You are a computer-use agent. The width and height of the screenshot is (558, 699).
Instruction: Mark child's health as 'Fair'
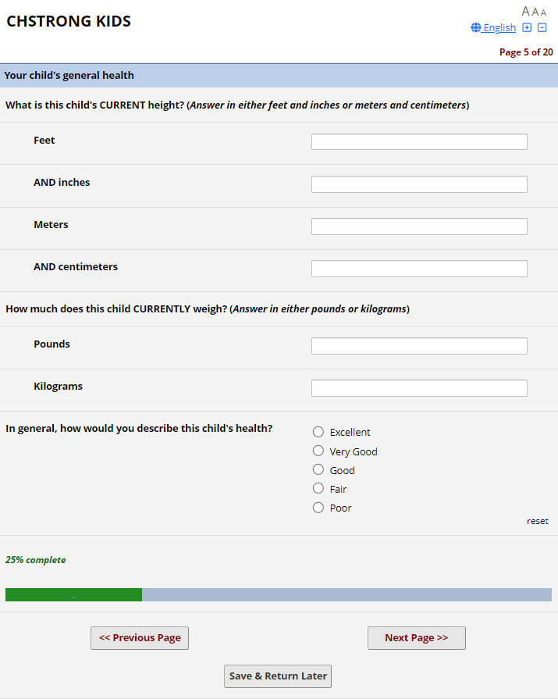point(318,488)
